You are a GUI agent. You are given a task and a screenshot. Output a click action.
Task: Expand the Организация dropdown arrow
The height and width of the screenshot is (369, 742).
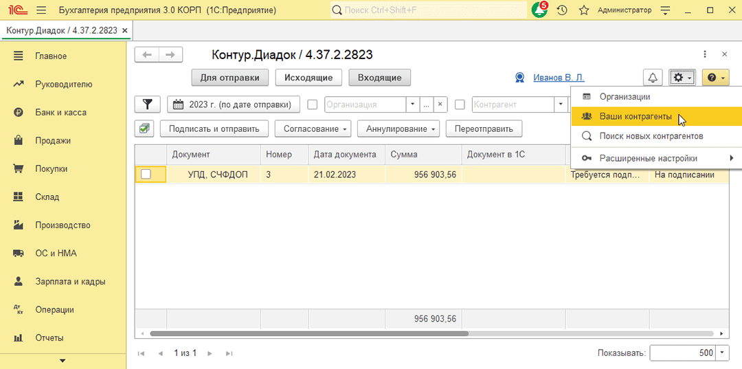413,105
